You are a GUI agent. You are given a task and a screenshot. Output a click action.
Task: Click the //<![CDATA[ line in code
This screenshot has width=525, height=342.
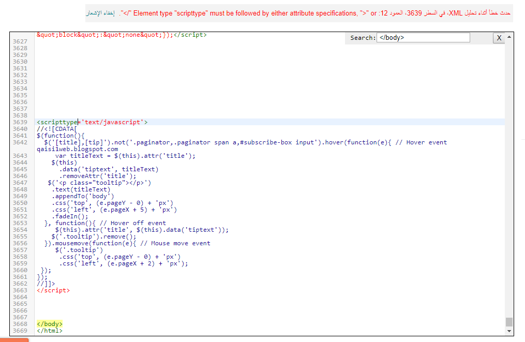[x=57, y=129]
